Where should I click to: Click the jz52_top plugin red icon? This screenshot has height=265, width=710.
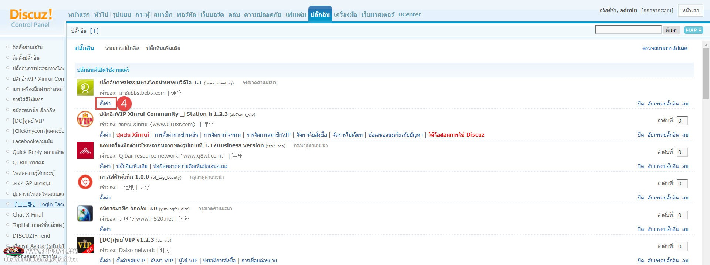pyautogui.click(x=85, y=151)
